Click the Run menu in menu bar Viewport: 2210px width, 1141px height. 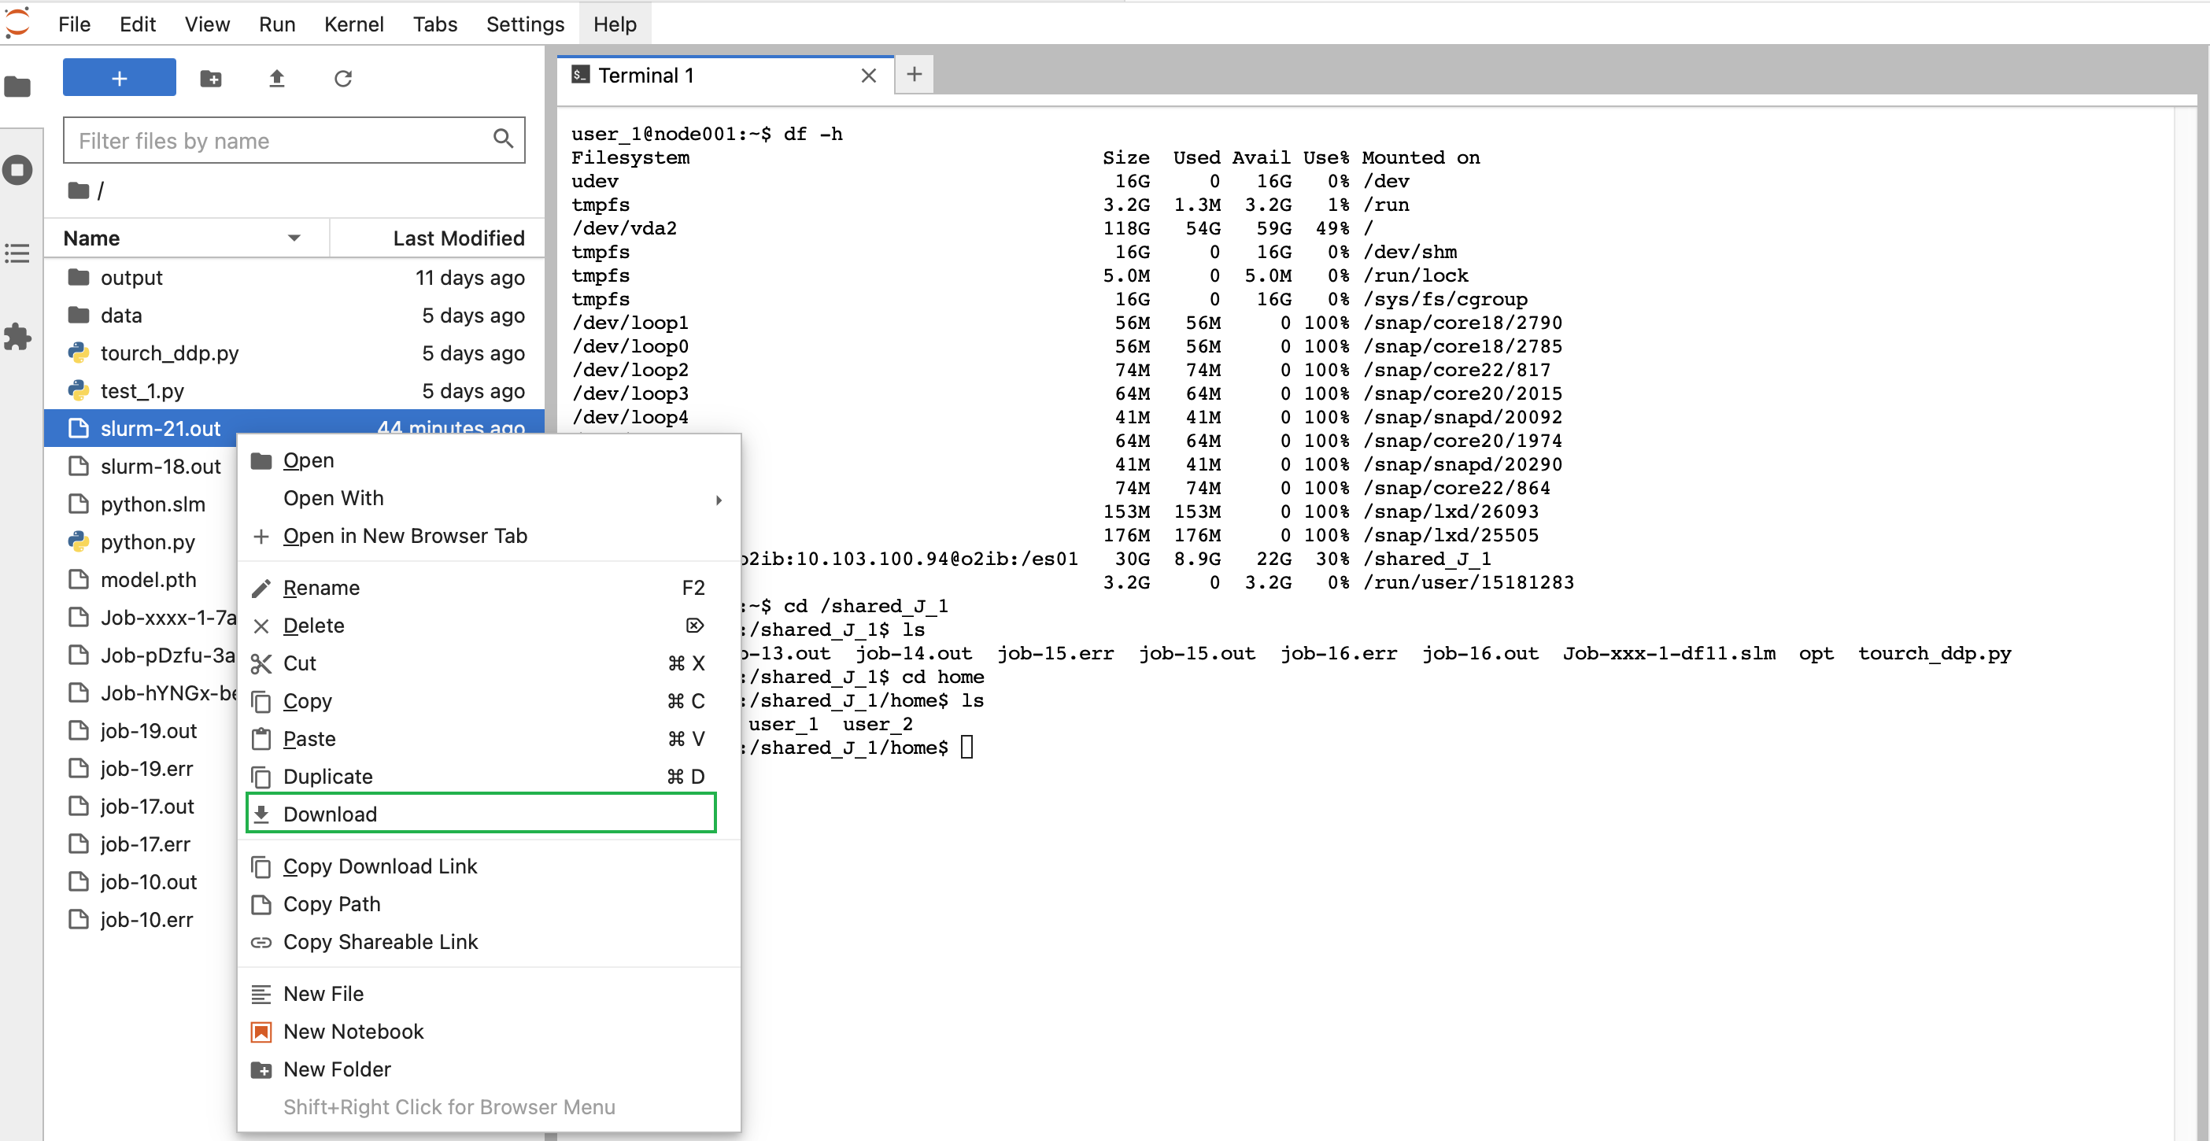(x=278, y=22)
